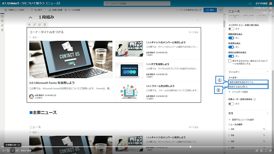This screenshot has height=154, width=274.
Task: Open ビデオの設定 in the header
Action: pos(262,4)
